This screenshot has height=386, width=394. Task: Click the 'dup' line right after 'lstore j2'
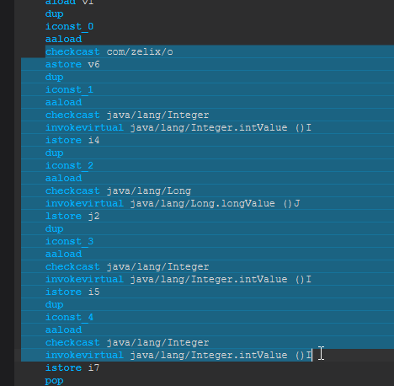point(55,228)
